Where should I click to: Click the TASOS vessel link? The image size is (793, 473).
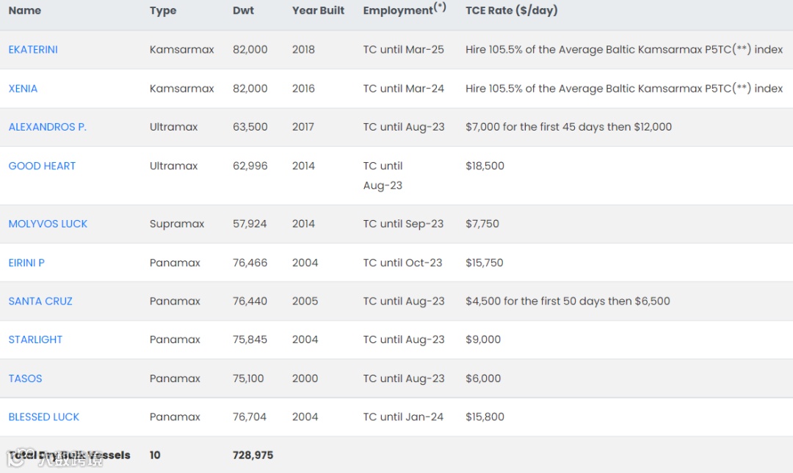(25, 378)
